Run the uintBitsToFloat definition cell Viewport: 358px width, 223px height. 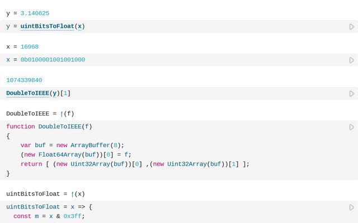351,207
